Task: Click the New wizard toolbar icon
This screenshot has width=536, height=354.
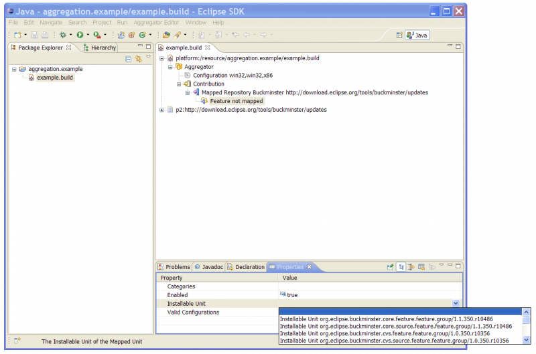Action: pos(17,35)
